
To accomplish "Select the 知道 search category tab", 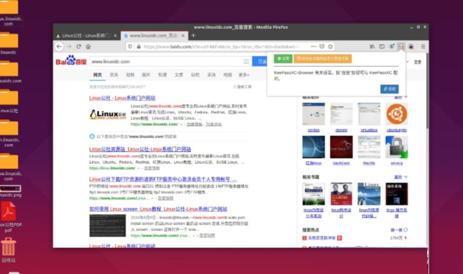I will coord(163,75).
